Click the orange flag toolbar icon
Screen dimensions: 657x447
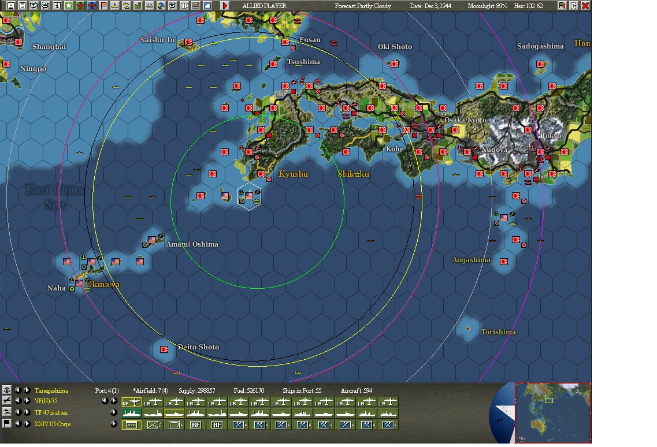tap(103, 6)
